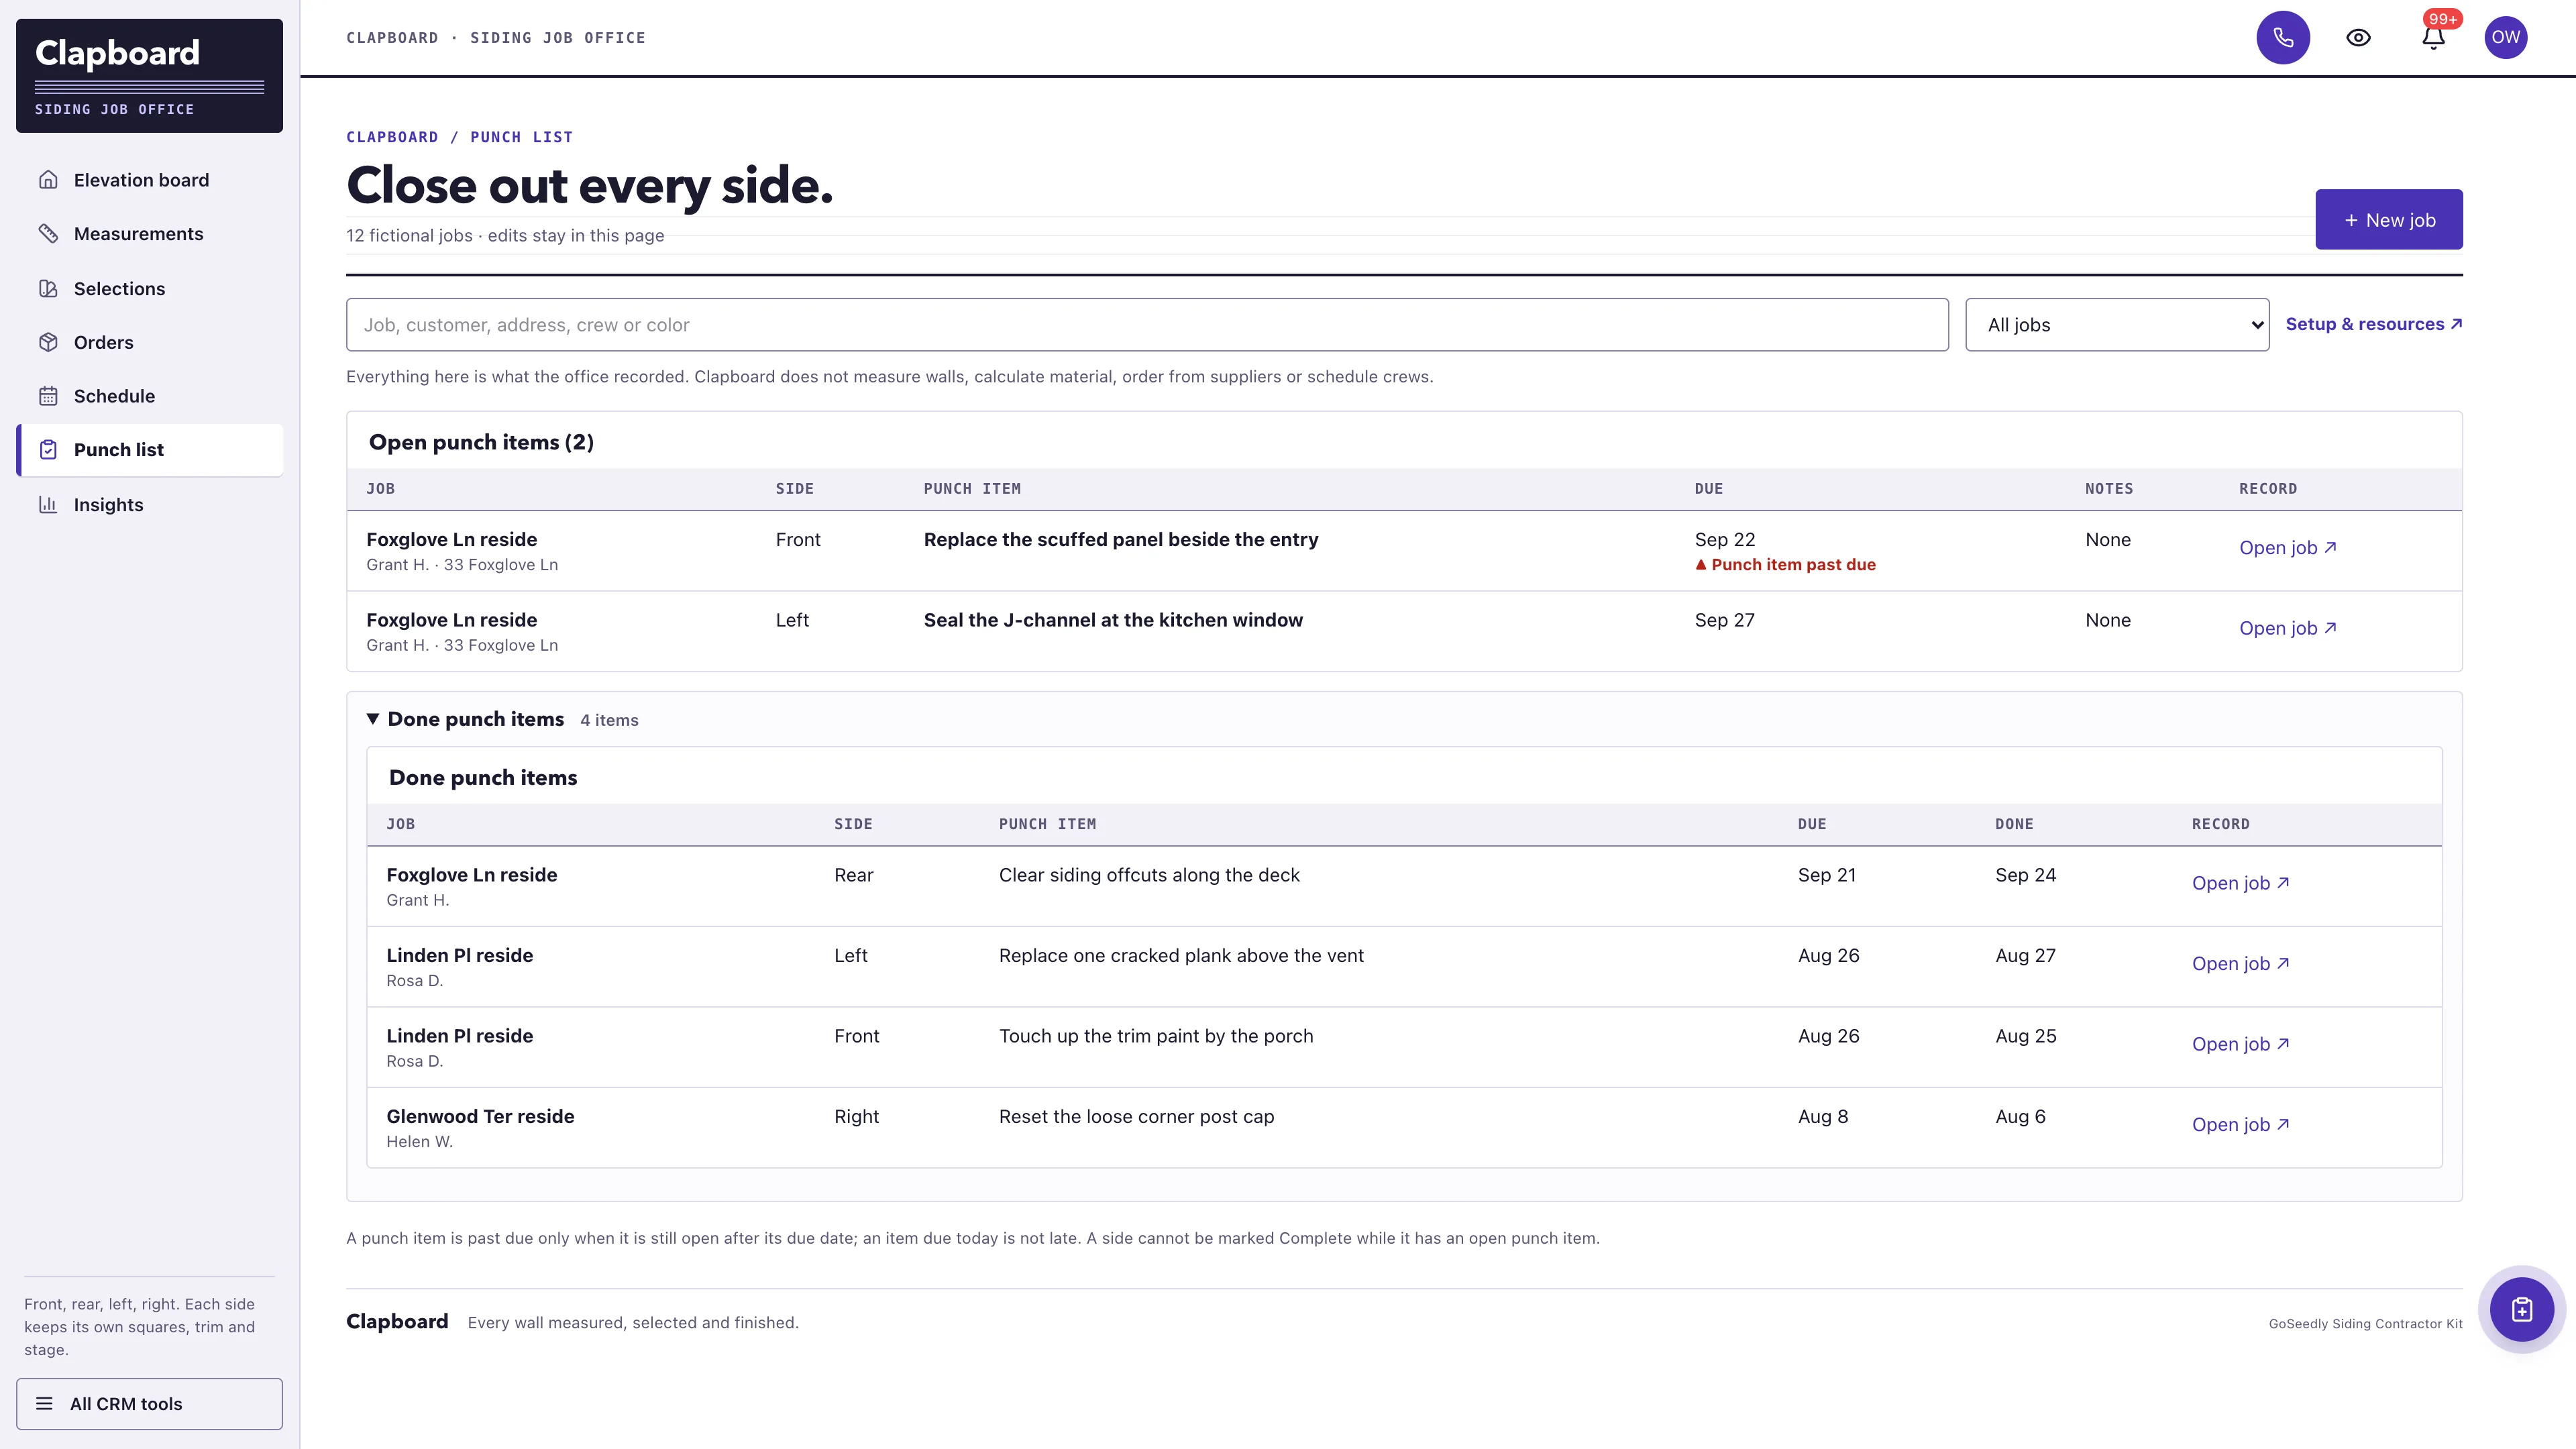Navigate to Selections

150,288
